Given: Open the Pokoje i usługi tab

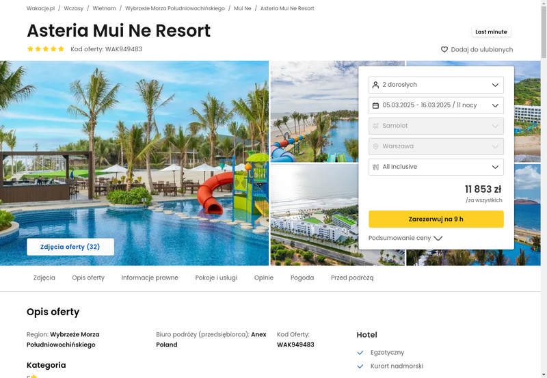Looking at the screenshot, I should (216, 278).
